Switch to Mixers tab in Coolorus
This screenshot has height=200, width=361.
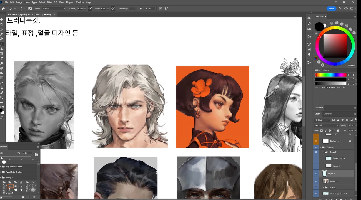(326, 70)
